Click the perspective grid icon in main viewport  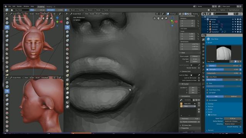(155, 18)
